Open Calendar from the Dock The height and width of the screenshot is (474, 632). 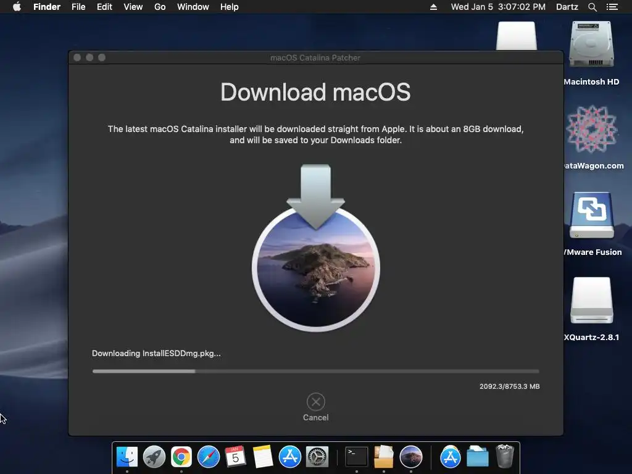pyautogui.click(x=235, y=457)
